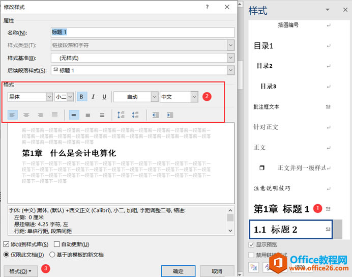
Task: Set single line spacing
Action: coord(74,115)
